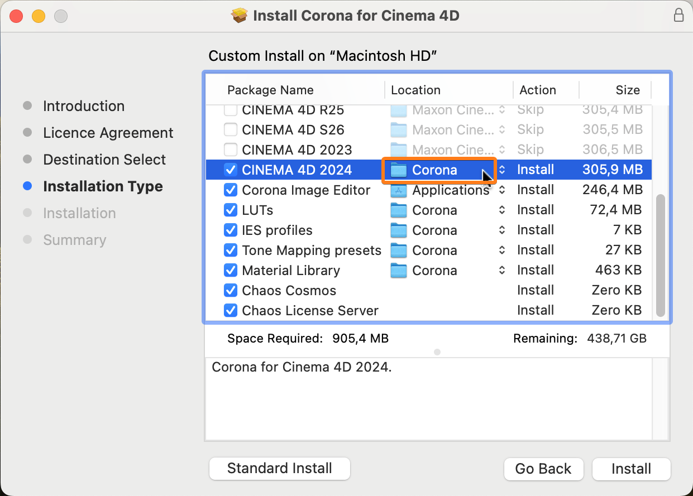Image resolution: width=693 pixels, height=496 pixels.
Task: Click the 246,4 MB size value
Action: point(613,190)
